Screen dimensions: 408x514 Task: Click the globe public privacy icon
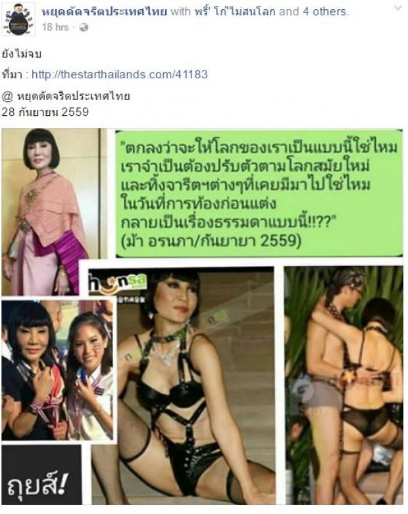[x=84, y=28]
